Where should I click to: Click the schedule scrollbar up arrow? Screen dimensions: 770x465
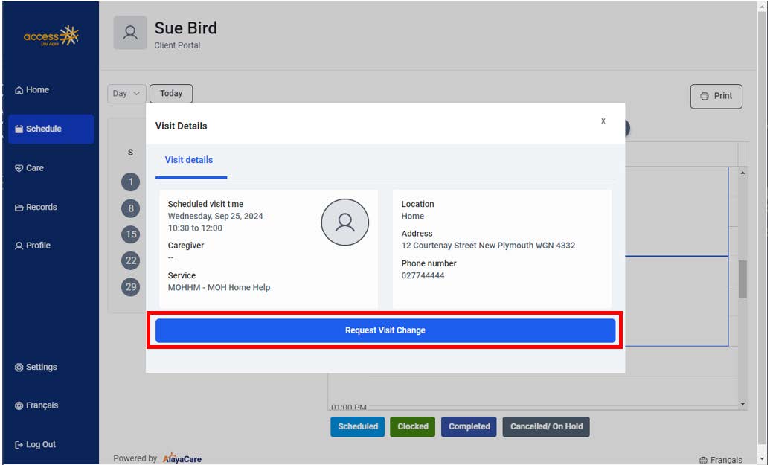pyautogui.click(x=742, y=173)
